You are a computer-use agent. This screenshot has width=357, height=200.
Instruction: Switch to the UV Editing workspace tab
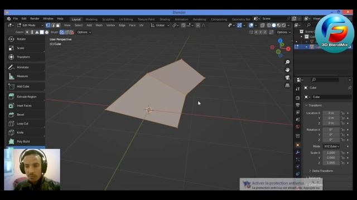tap(126, 19)
